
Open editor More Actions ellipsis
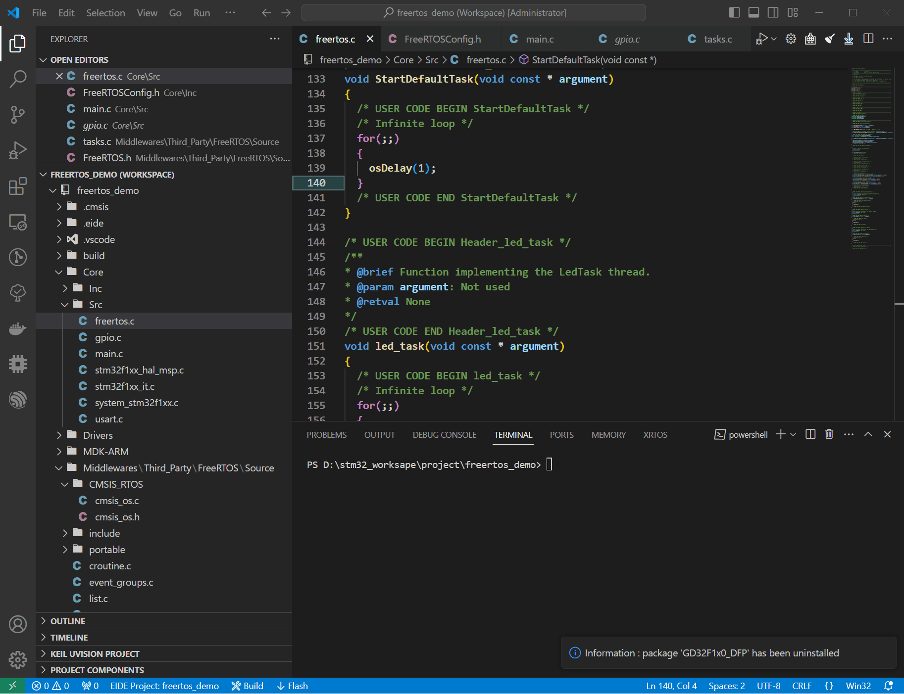pyautogui.click(x=888, y=39)
